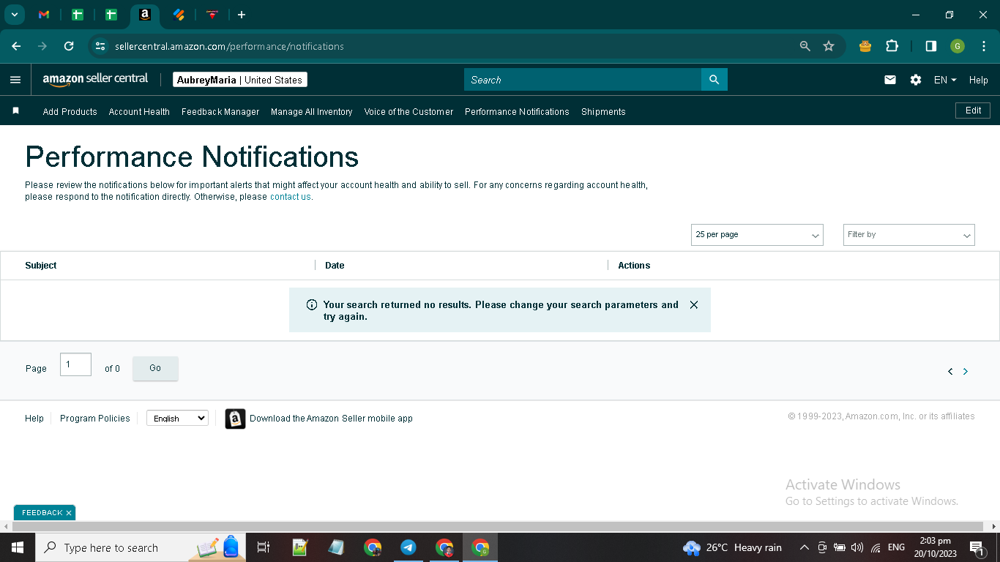Go to Manage All Inventory

pyautogui.click(x=312, y=112)
